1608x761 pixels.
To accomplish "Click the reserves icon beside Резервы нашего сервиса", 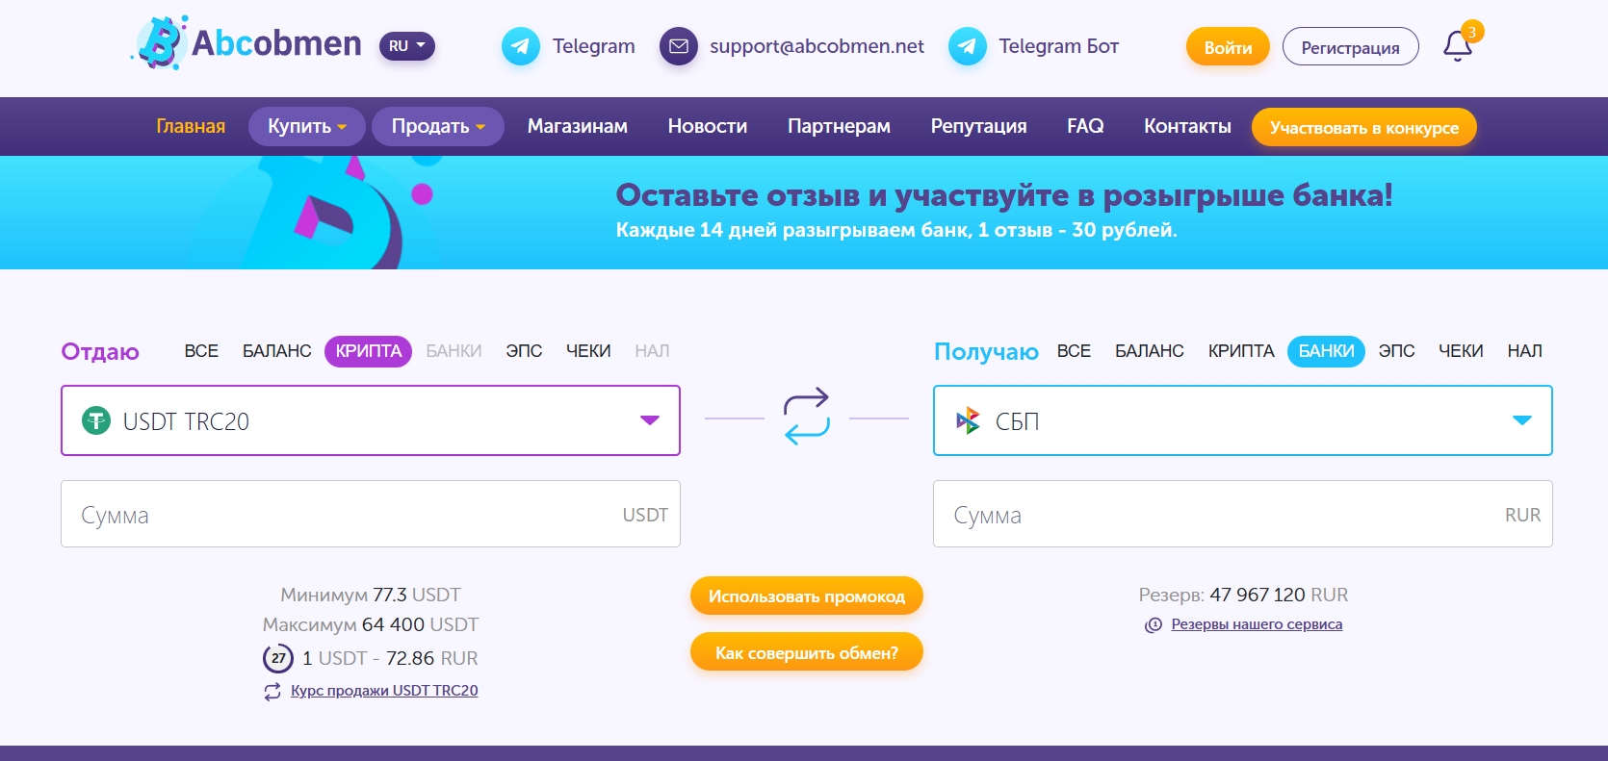I will pos(1154,624).
